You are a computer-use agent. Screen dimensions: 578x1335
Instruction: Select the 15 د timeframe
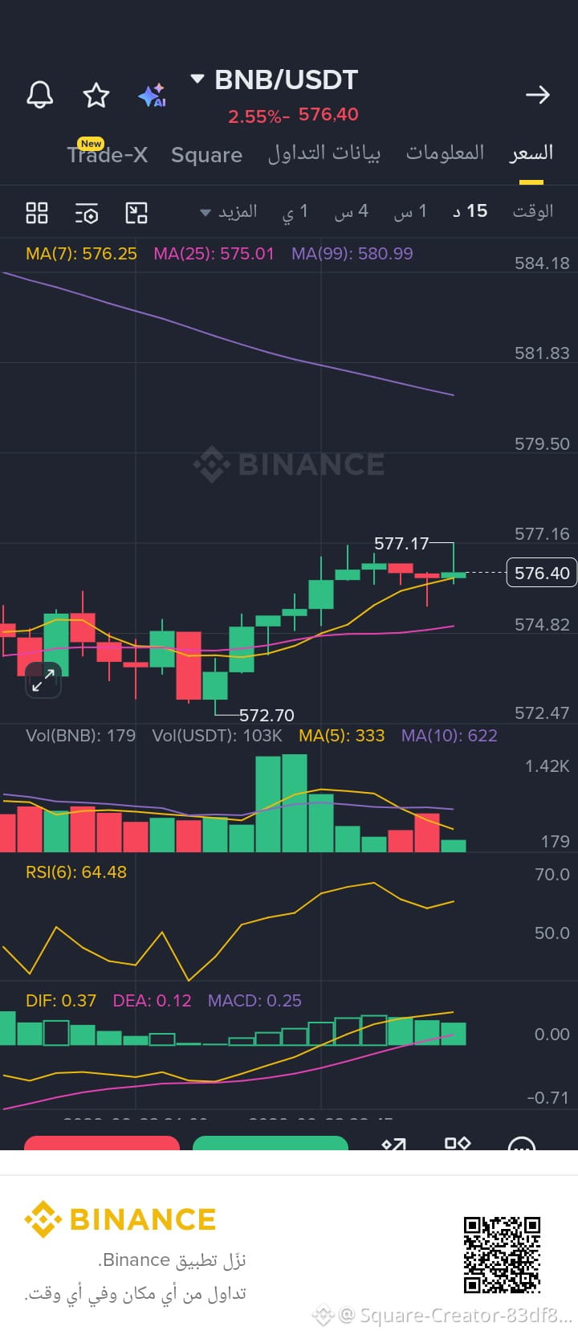[470, 211]
